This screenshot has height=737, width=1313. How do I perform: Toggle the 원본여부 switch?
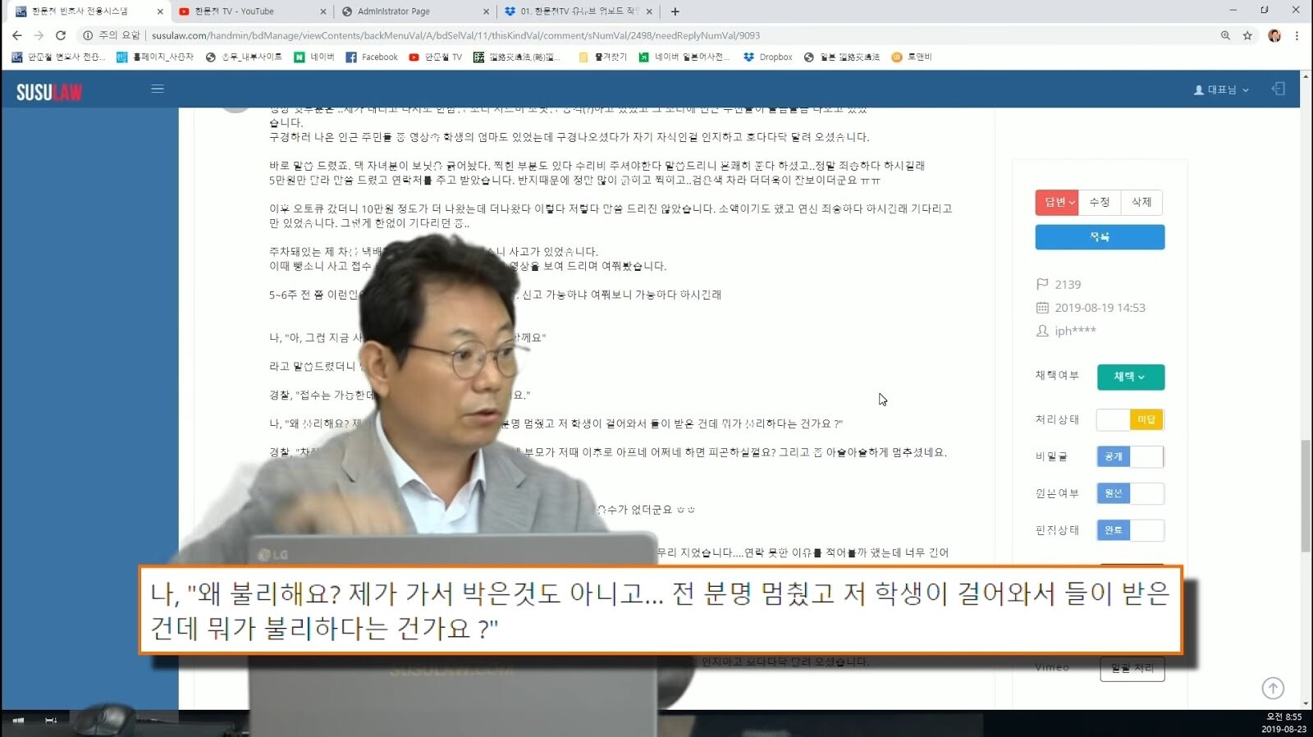[1130, 493]
